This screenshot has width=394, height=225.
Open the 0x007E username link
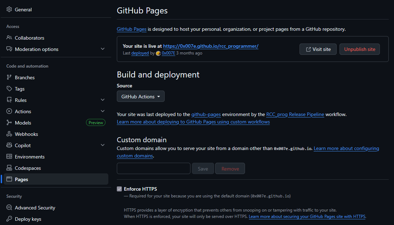[169, 53]
